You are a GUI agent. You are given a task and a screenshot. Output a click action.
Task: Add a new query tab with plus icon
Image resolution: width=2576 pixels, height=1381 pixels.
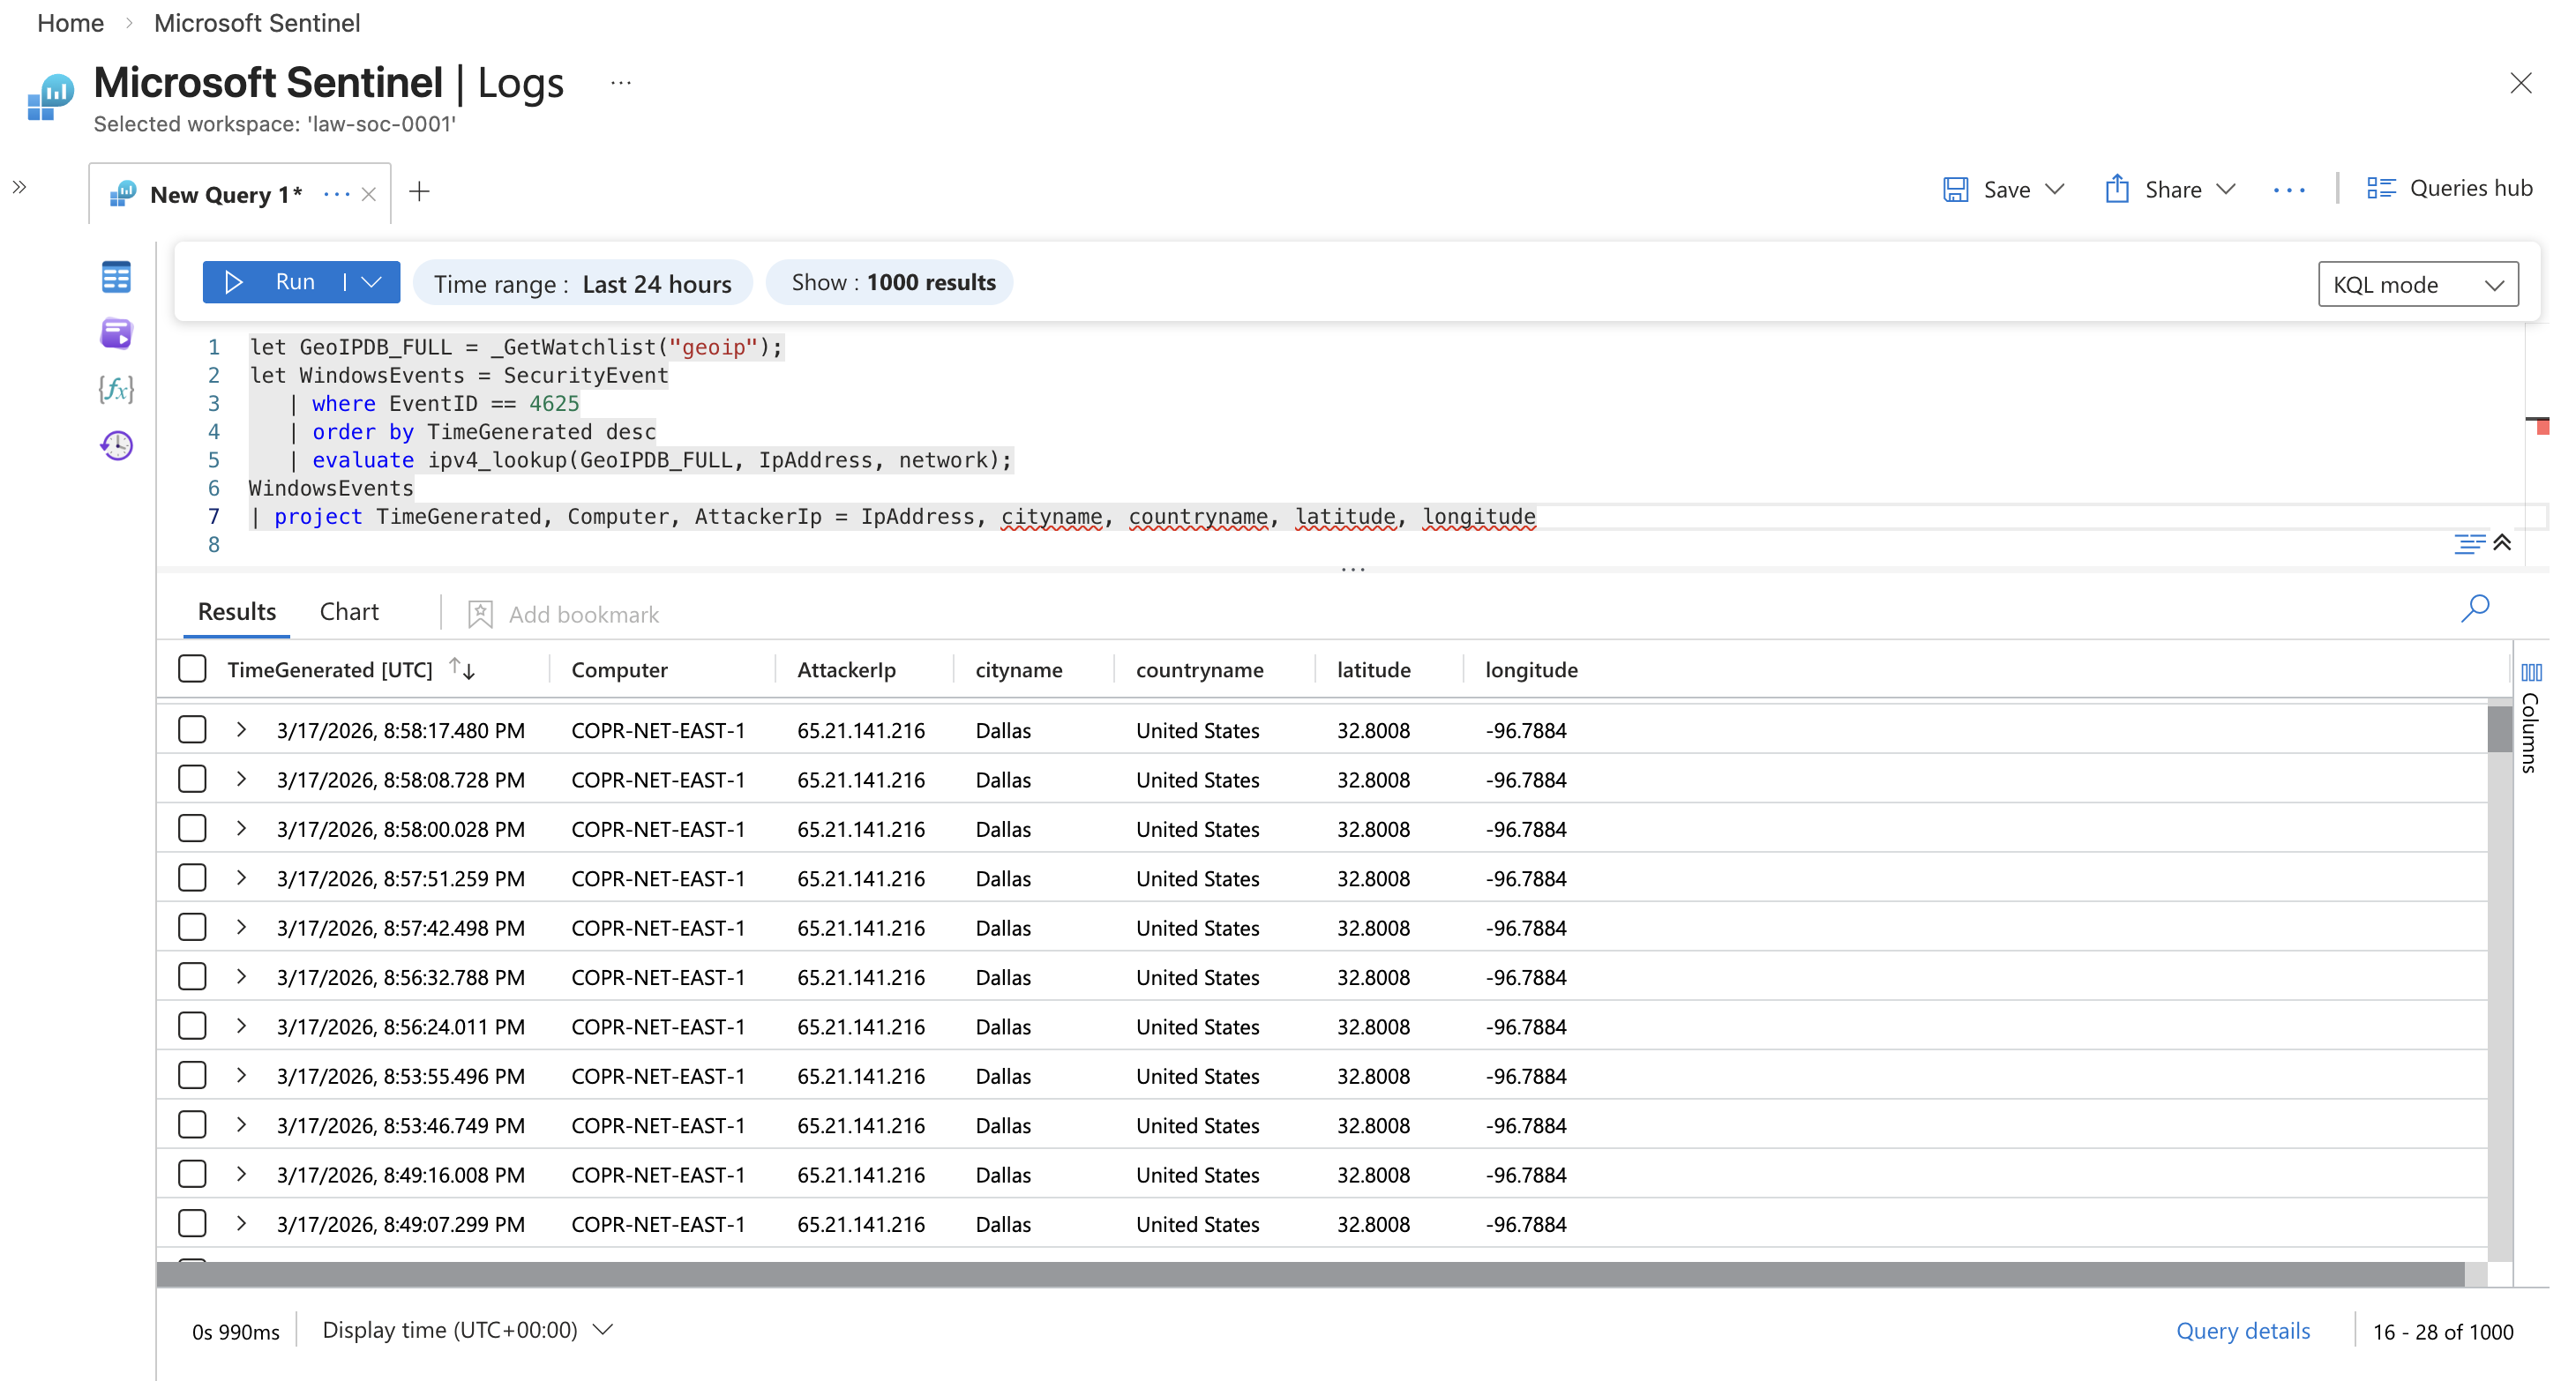point(419,192)
